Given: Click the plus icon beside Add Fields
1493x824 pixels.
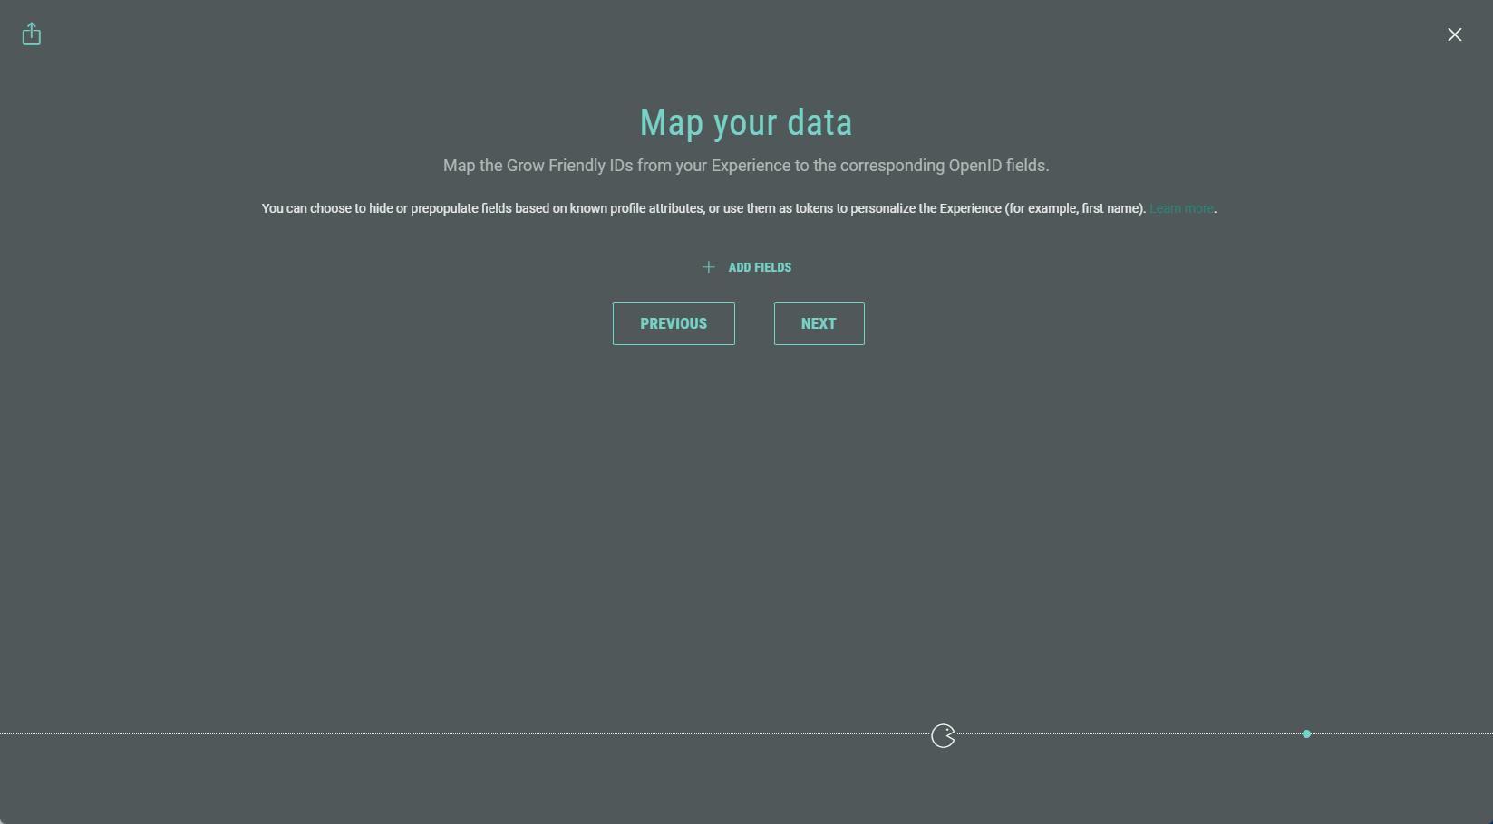Looking at the screenshot, I should [x=709, y=267].
